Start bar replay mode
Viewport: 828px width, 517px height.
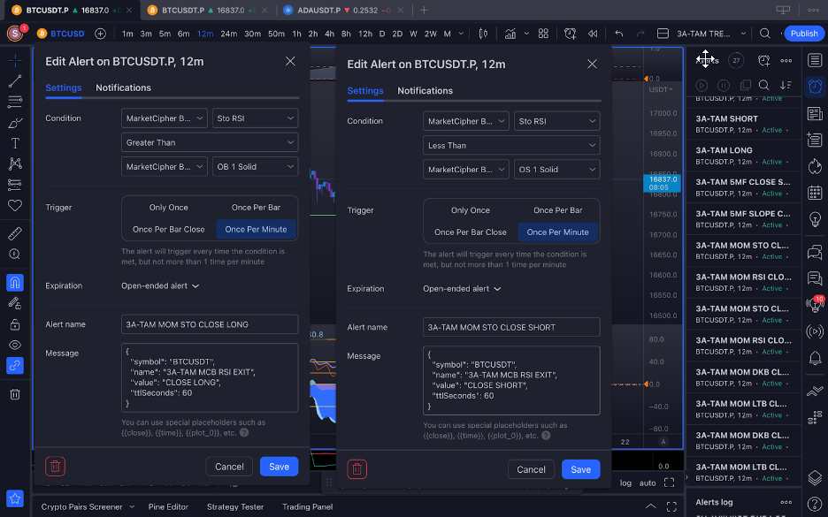(x=593, y=34)
